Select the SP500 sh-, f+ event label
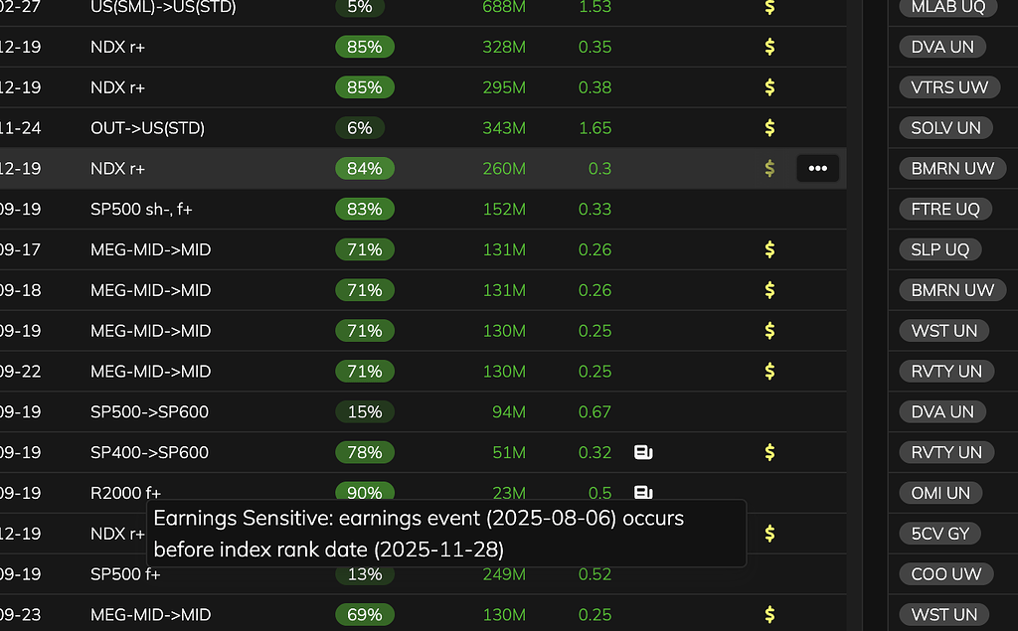1018x631 pixels. (139, 210)
